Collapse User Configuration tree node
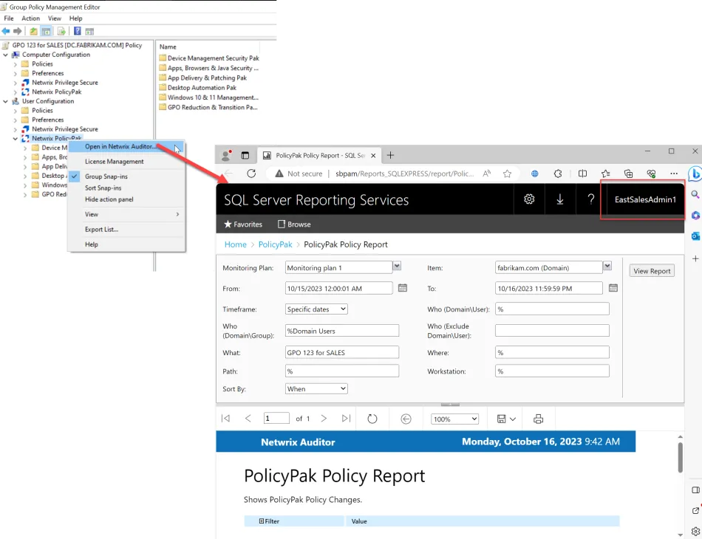This screenshot has height=539, width=702. coord(5,101)
